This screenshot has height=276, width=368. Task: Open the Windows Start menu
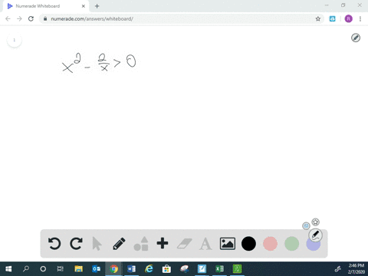[8, 269]
